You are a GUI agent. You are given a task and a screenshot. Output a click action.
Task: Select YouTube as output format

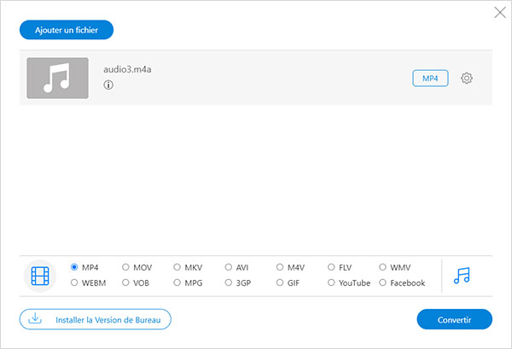point(332,282)
